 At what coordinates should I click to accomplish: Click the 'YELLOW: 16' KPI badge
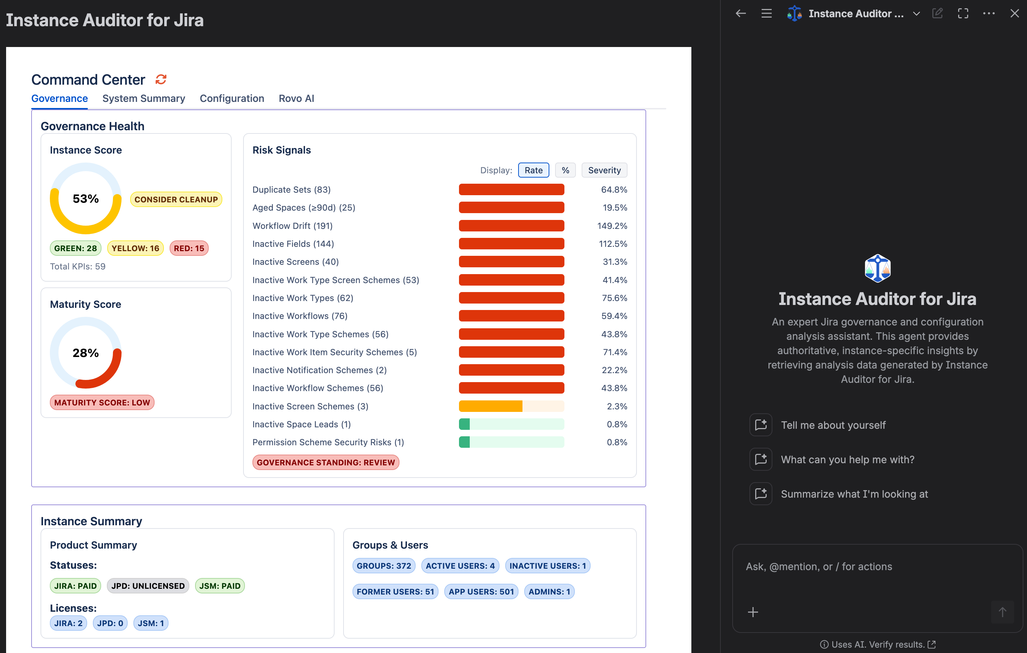[x=135, y=248]
